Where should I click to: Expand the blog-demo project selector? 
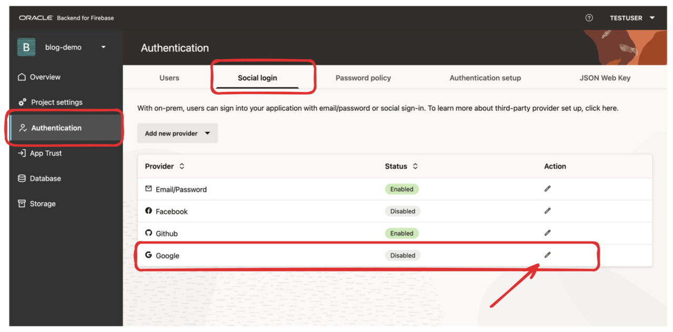tap(74, 47)
